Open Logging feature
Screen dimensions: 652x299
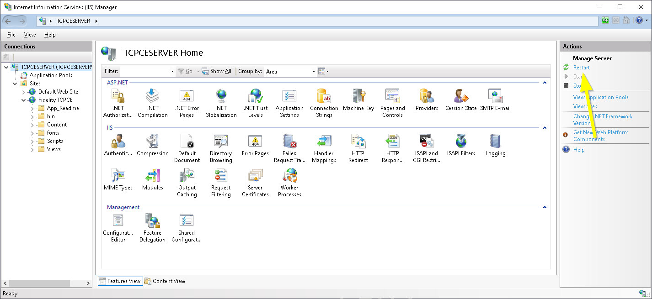(x=495, y=145)
